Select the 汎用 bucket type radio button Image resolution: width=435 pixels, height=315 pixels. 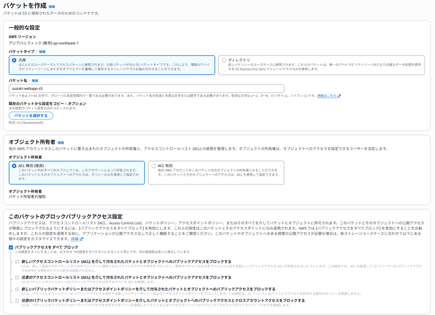(x=14, y=60)
